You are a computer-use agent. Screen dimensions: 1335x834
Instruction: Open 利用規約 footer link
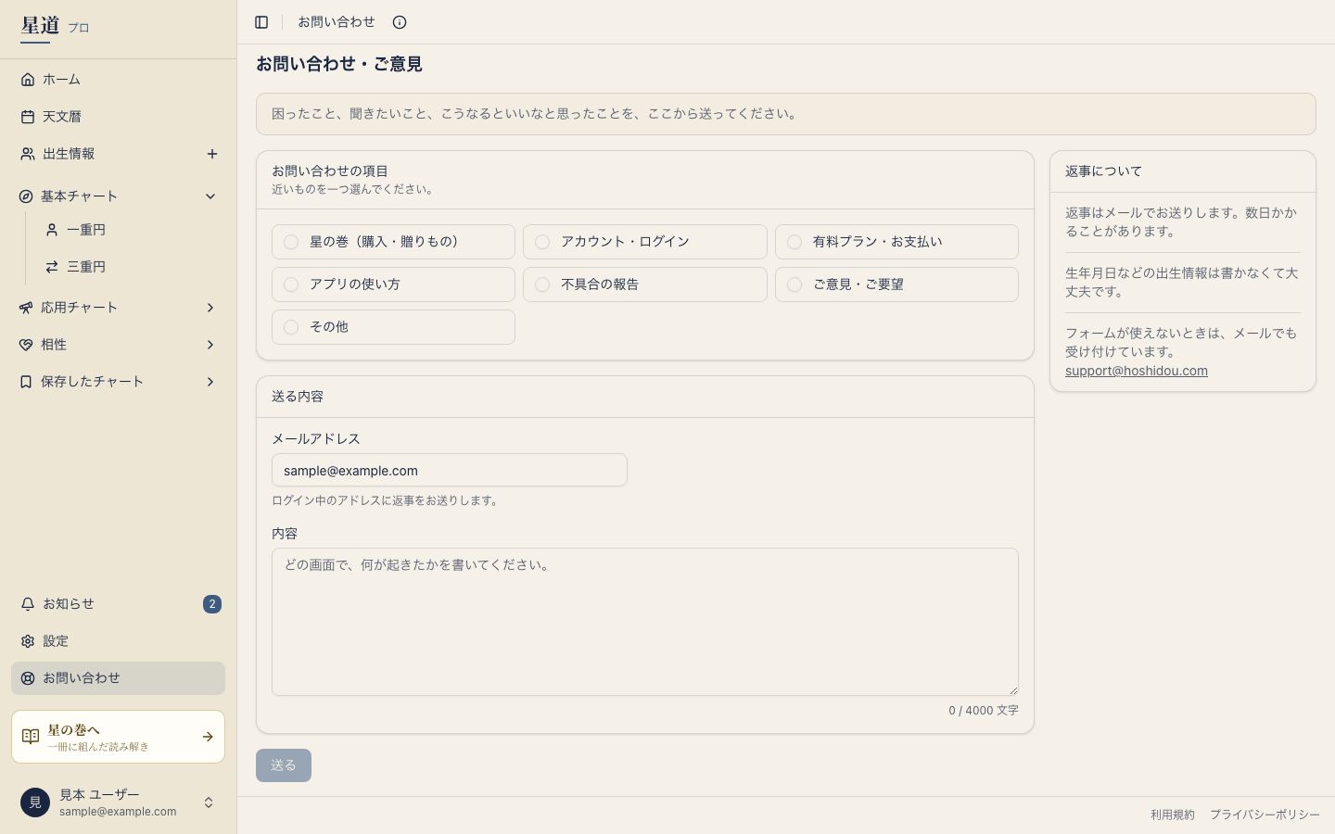coord(1173,815)
